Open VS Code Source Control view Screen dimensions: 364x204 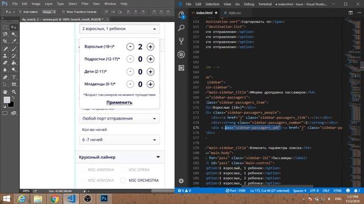181,41
